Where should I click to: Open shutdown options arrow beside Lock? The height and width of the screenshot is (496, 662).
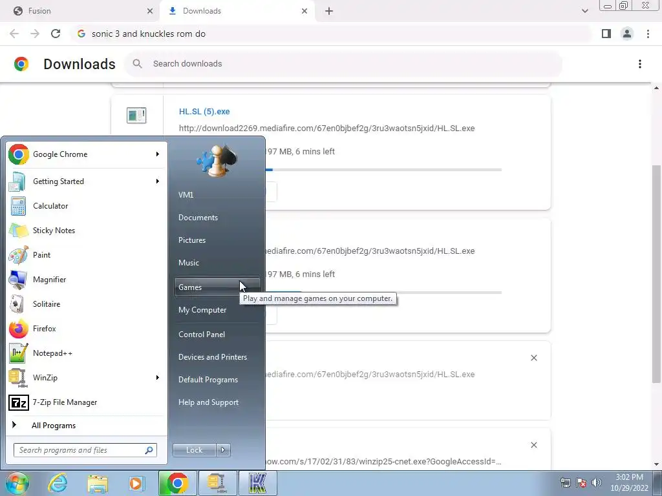pyautogui.click(x=223, y=450)
